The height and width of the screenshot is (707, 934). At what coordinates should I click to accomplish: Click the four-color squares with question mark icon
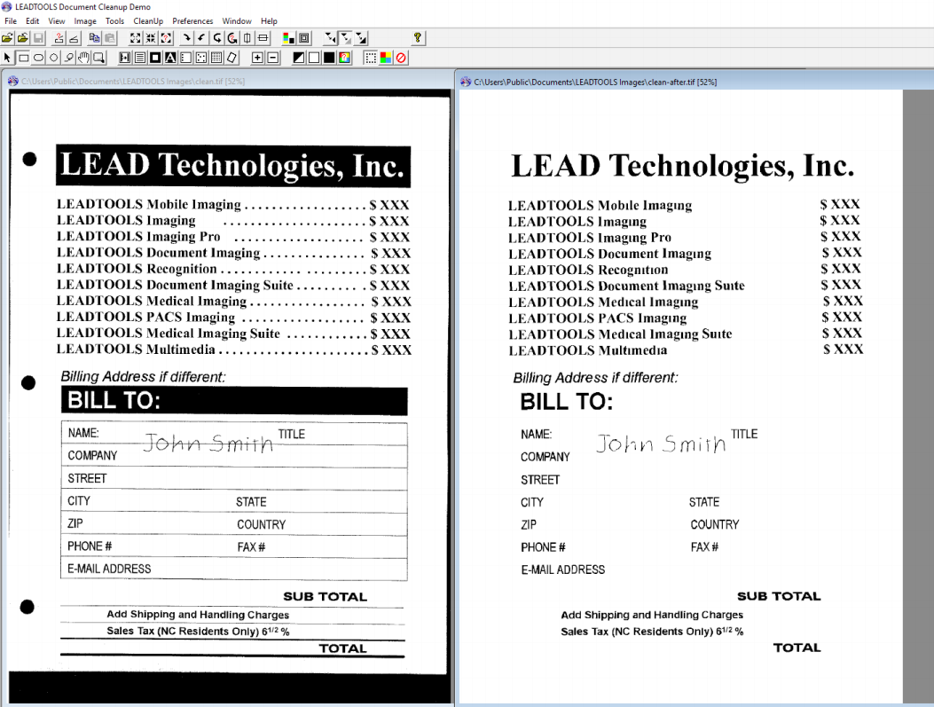coord(344,58)
